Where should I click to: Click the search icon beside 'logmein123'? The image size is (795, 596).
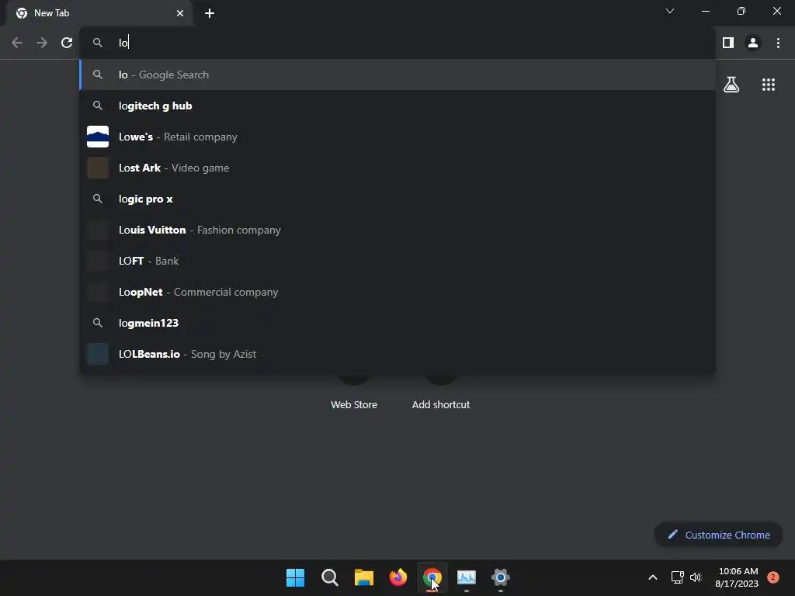(x=98, y=323)
